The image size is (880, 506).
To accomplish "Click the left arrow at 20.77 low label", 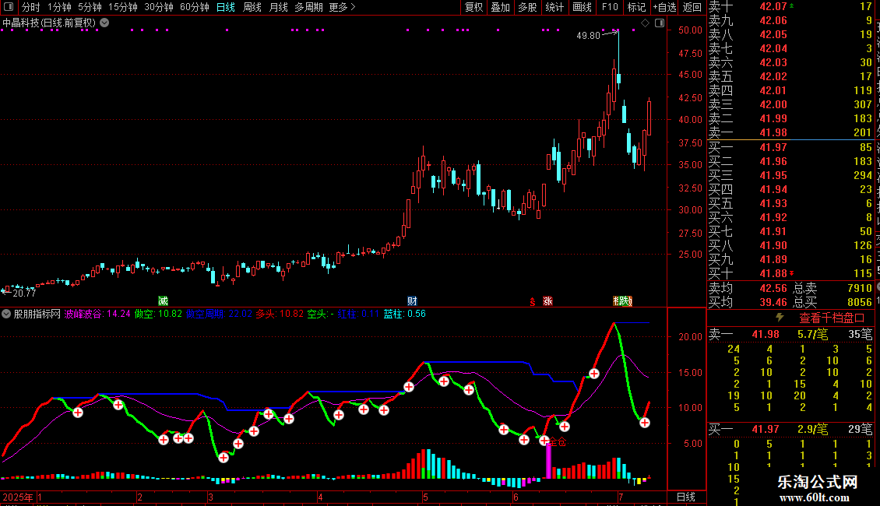I will pyautogui.click(x=6, y=291).
